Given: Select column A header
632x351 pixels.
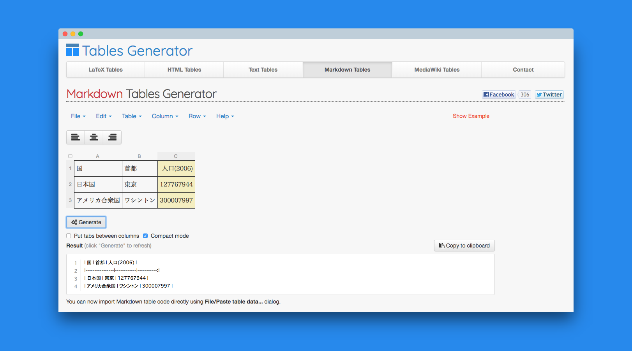Looking at the screenshot, I should pos(98,156).
